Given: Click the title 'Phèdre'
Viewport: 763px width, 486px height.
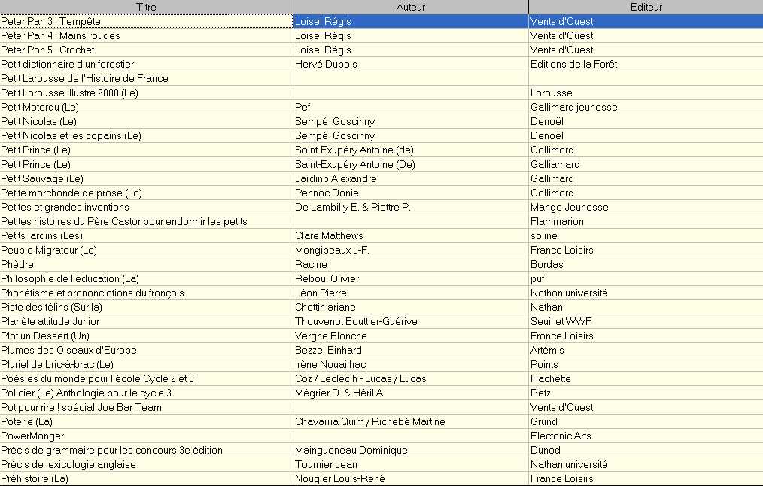Looking at the screenshot, I should coord(17,264).
